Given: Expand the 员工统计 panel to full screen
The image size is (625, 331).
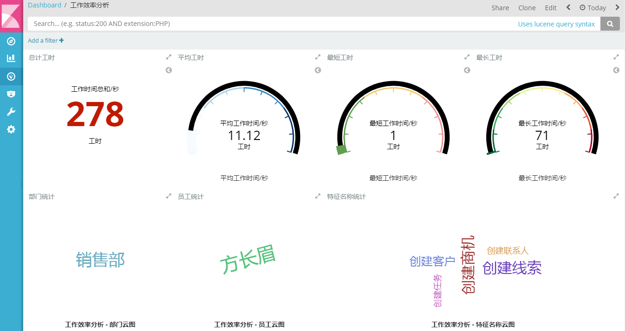Looking at the screenshot, I should click(x=318, y=197).
